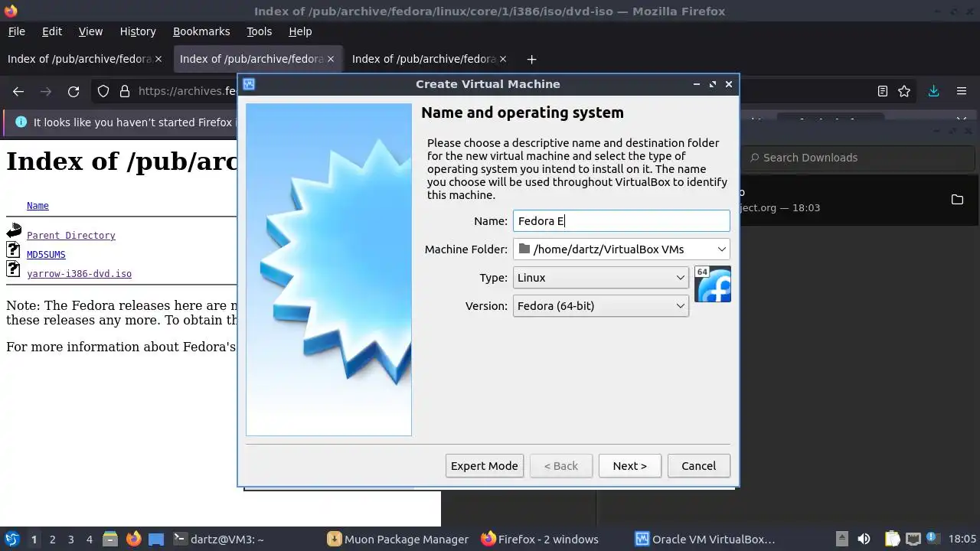Click the Next > button
The height and width of the screenshot is (551, 980).
click(x=629, y=465)
